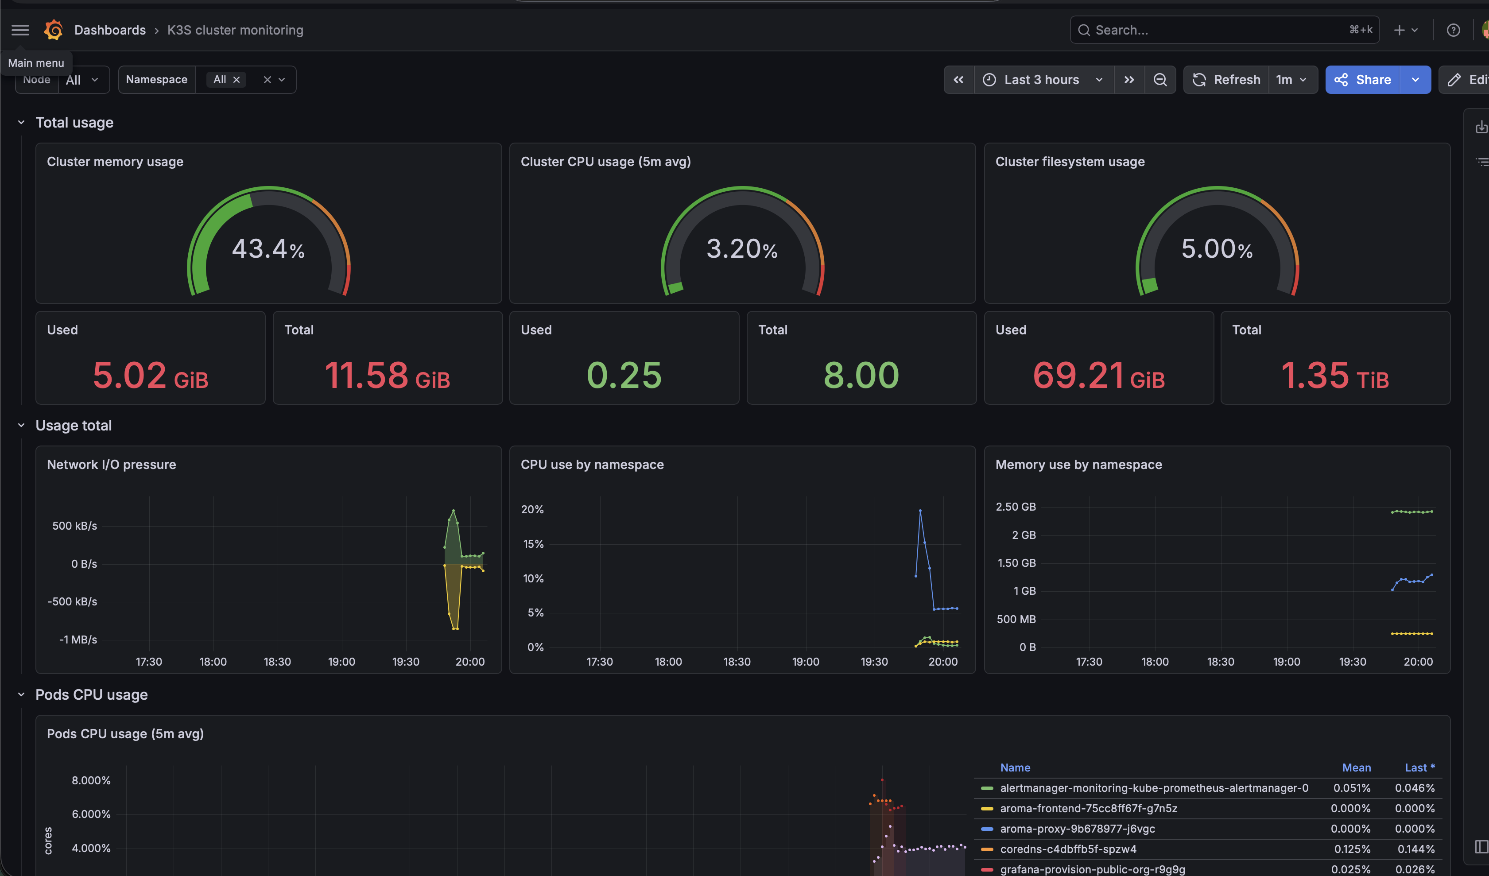Open the main menu hamburger icon

(x=20, y=30)
